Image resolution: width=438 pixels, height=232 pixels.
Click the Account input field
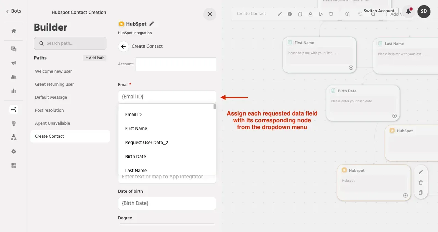pos(176,64)
